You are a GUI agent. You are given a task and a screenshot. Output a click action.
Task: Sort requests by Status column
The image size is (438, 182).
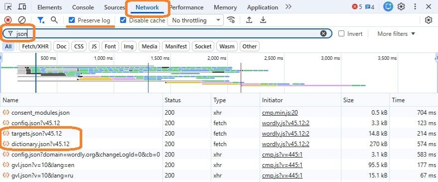(187, 100)
